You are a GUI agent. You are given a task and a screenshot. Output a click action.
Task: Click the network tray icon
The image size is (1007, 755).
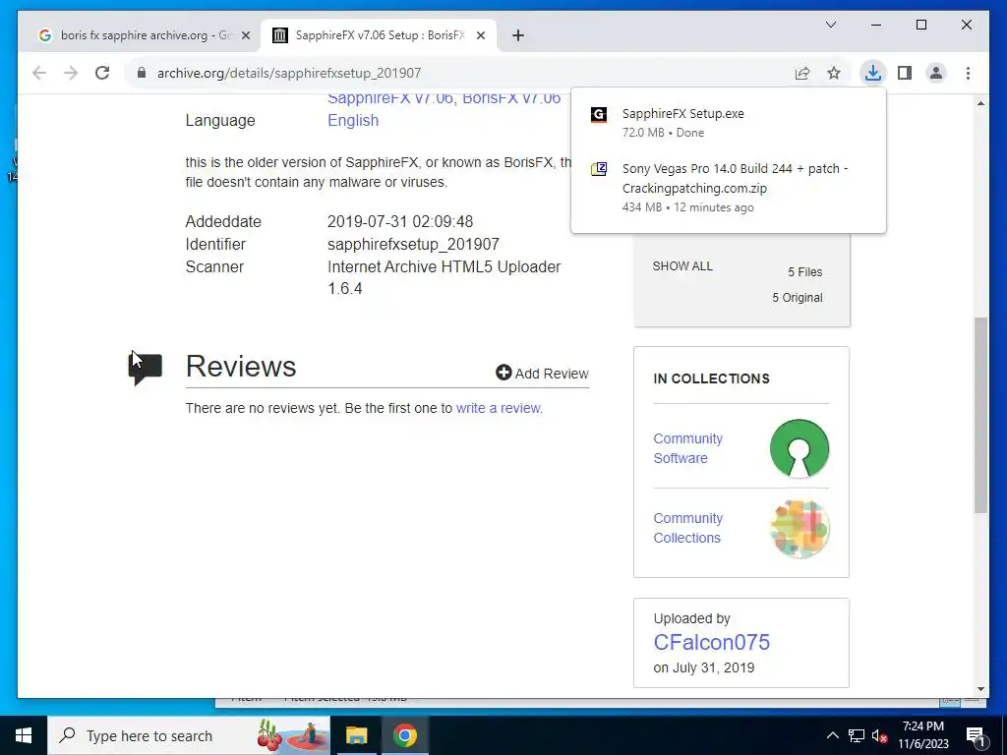857,735
